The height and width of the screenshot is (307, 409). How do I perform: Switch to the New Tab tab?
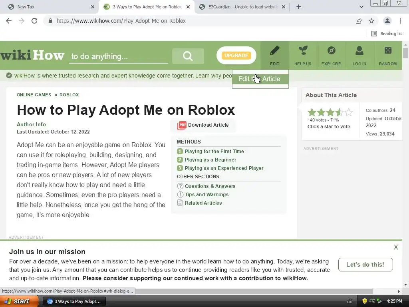point(49,7)
